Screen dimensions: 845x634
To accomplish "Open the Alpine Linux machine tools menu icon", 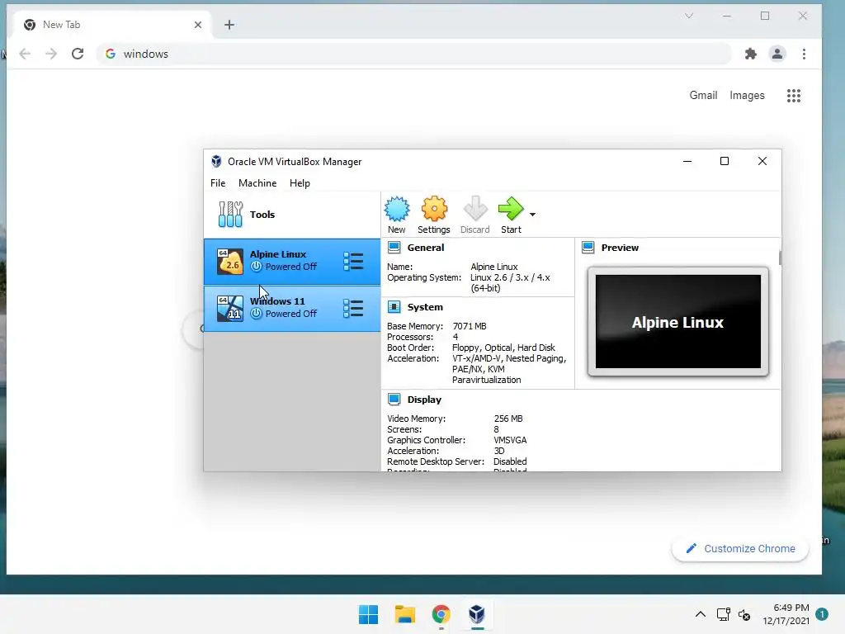I will coord(353,262).
